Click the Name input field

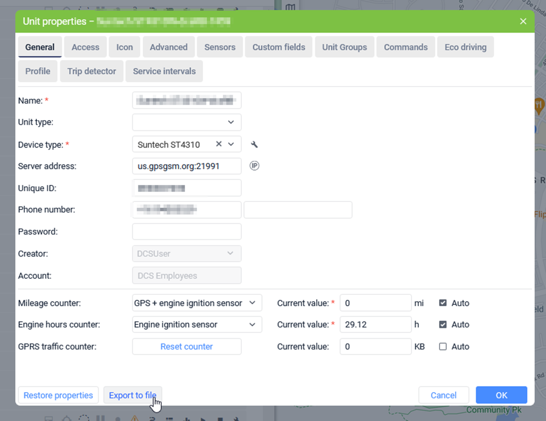tap(186, 100)
